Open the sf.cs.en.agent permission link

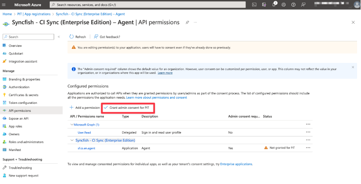pyautogui.click(x=86, y=148)
